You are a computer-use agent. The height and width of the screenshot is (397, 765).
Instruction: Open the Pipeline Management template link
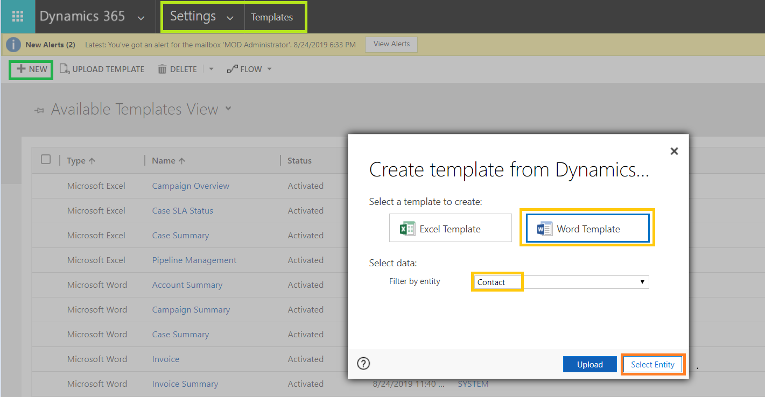click(194, 260)
